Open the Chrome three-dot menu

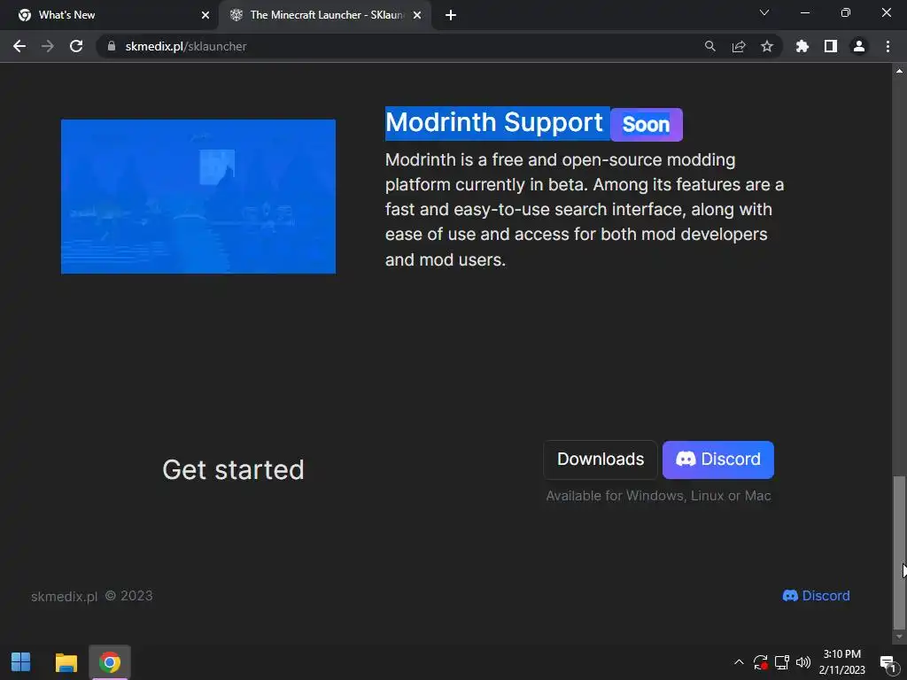point(888,46)
